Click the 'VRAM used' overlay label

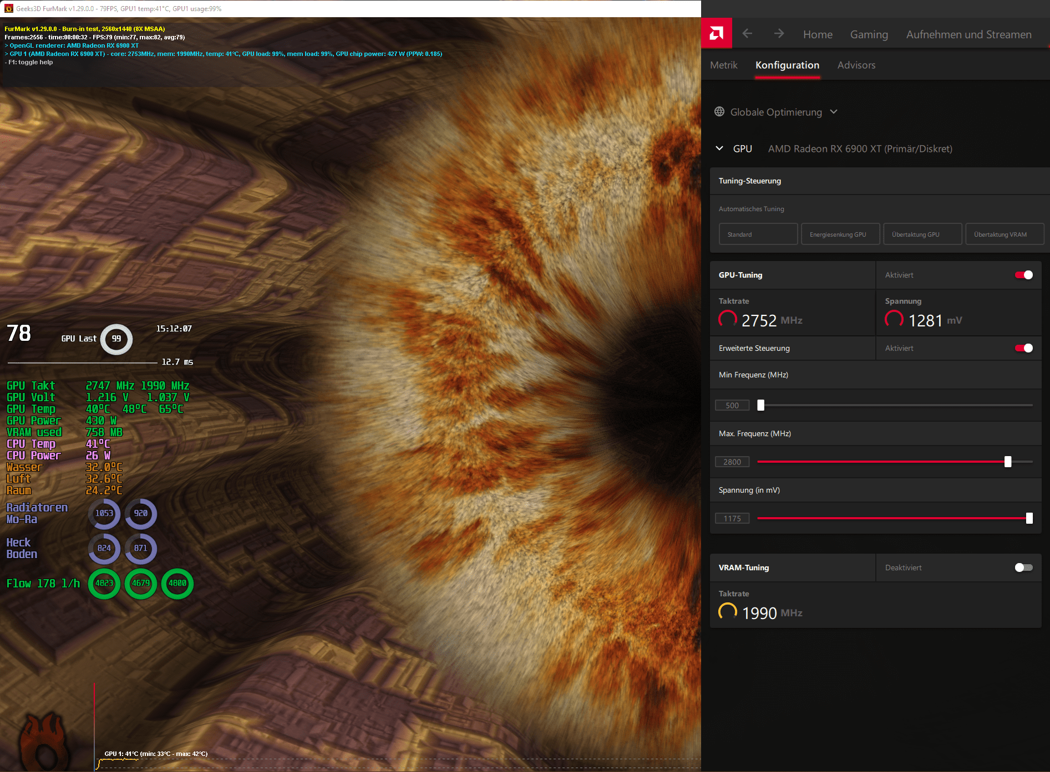coord(34,432)
